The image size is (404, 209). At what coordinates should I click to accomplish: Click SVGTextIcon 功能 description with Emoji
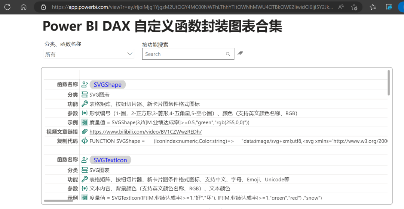coord(189,180)
